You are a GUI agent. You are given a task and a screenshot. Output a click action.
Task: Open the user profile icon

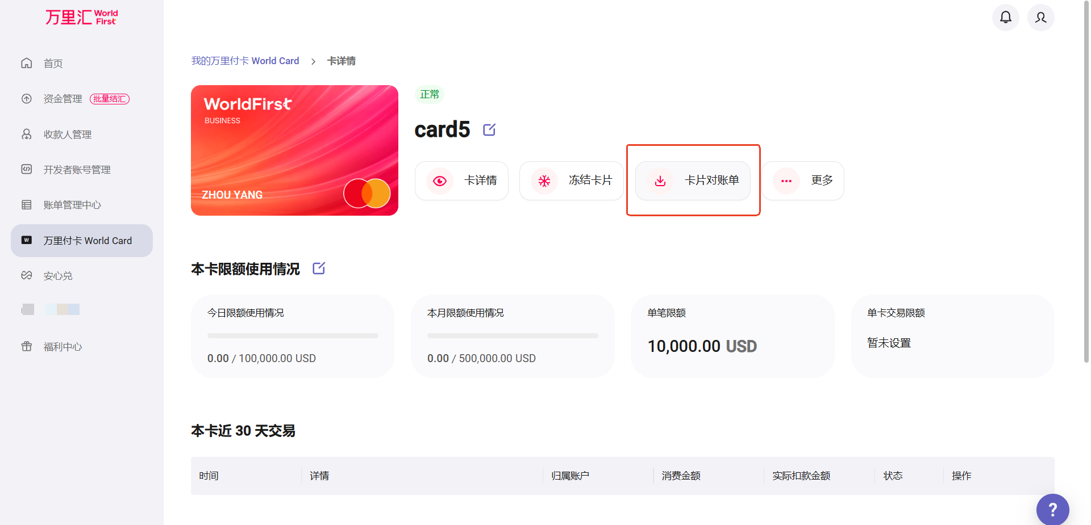point(1040,18)
